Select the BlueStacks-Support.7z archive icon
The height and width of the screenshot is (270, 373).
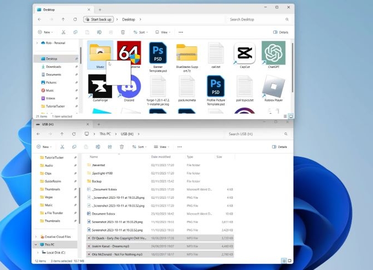click(x=186, y=52)
